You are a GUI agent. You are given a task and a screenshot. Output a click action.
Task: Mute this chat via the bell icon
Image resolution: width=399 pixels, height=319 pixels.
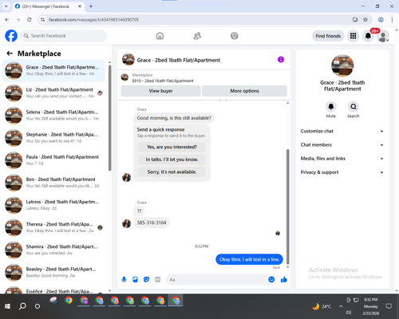pyautogui.click(x=331, y=107)
